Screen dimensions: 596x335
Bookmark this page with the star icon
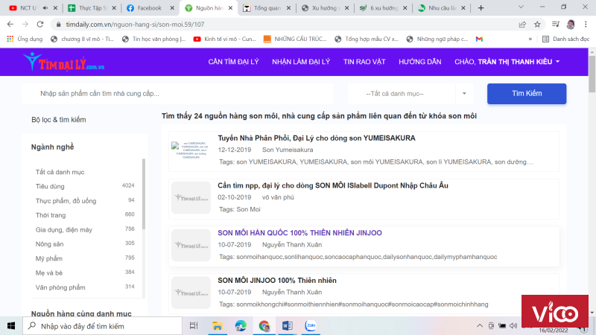click(x=537, y=24)
